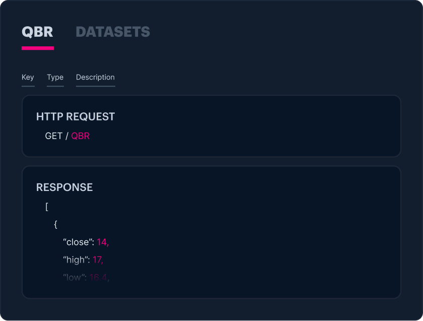Switch to the QBR tab
Image resolution: width=423 pixels, height=321 pixels.
pos(37,32)
